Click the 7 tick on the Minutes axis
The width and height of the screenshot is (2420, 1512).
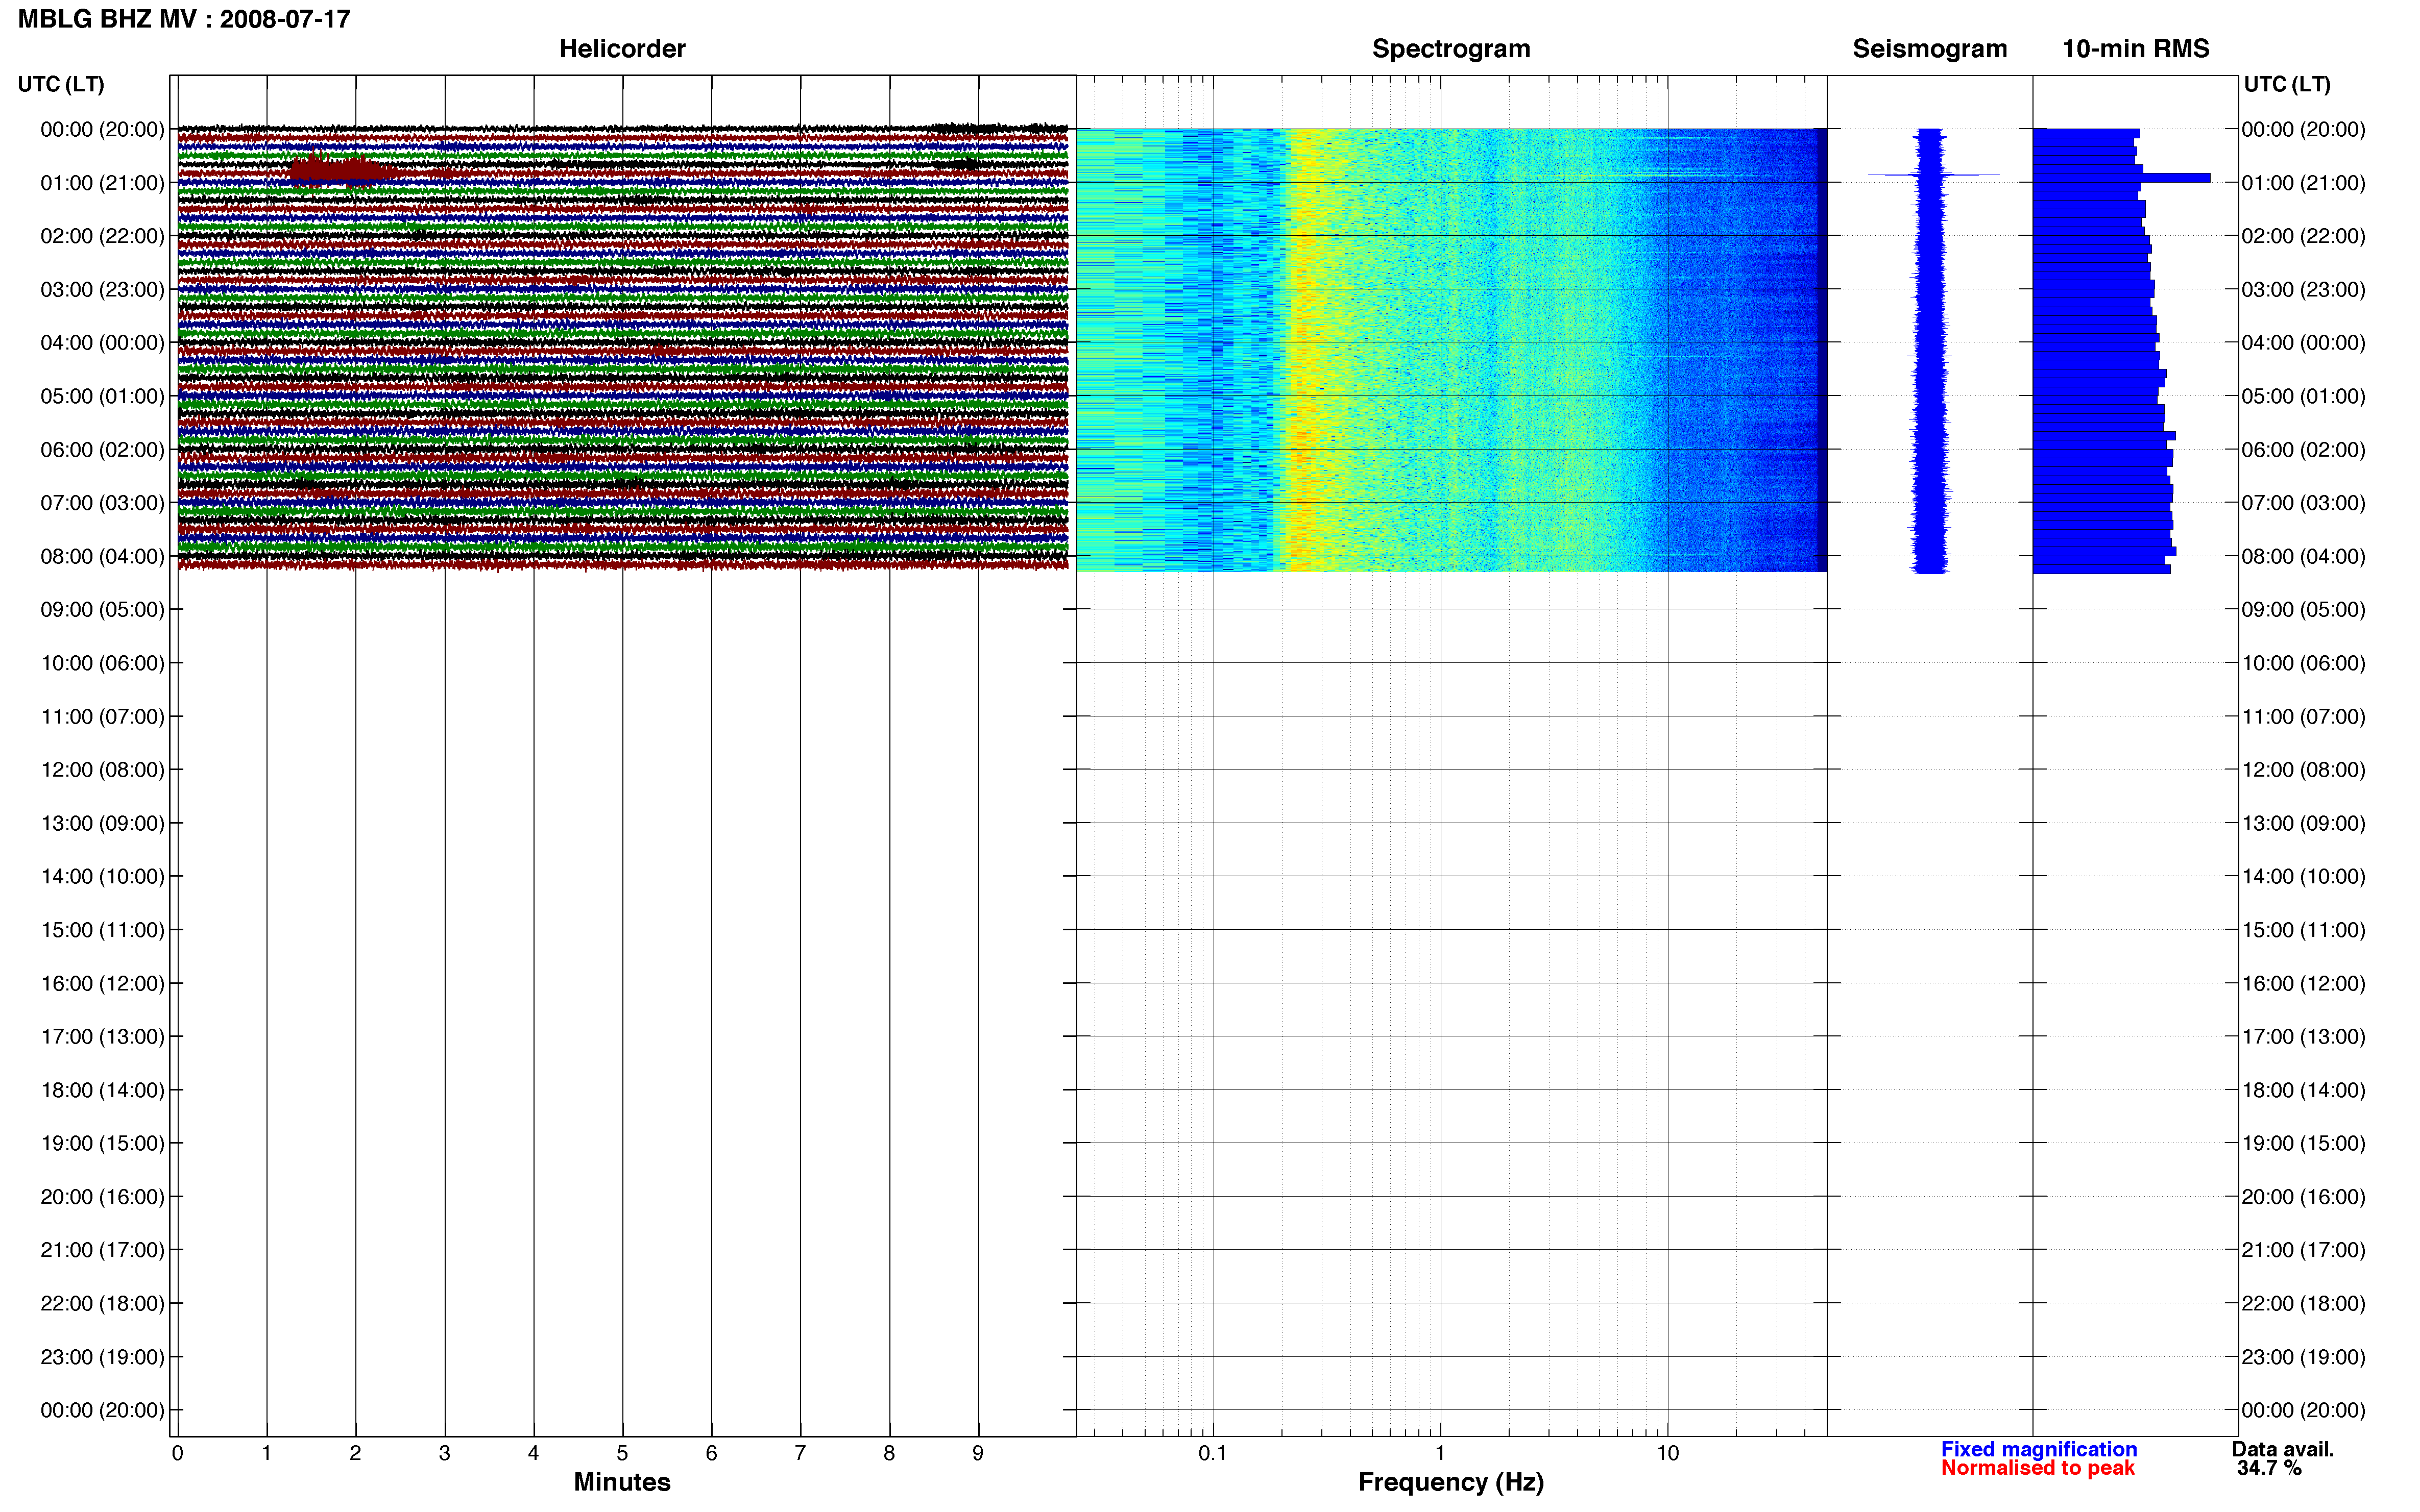coord(800,1453)
